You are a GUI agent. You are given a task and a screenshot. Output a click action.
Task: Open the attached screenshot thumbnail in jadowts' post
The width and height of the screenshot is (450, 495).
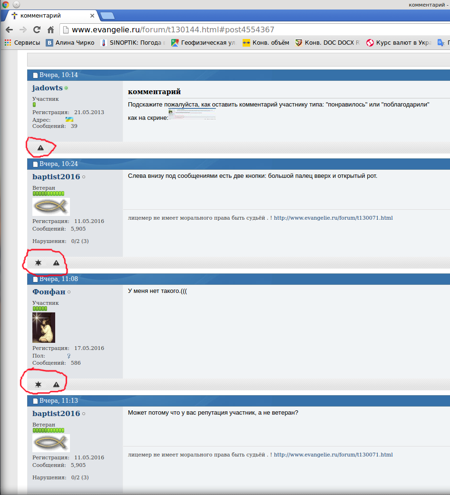[192, 114]
